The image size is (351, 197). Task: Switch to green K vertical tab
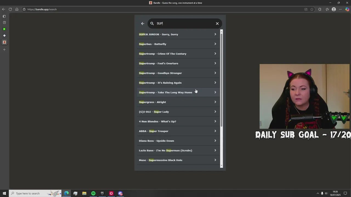[4, 29]
